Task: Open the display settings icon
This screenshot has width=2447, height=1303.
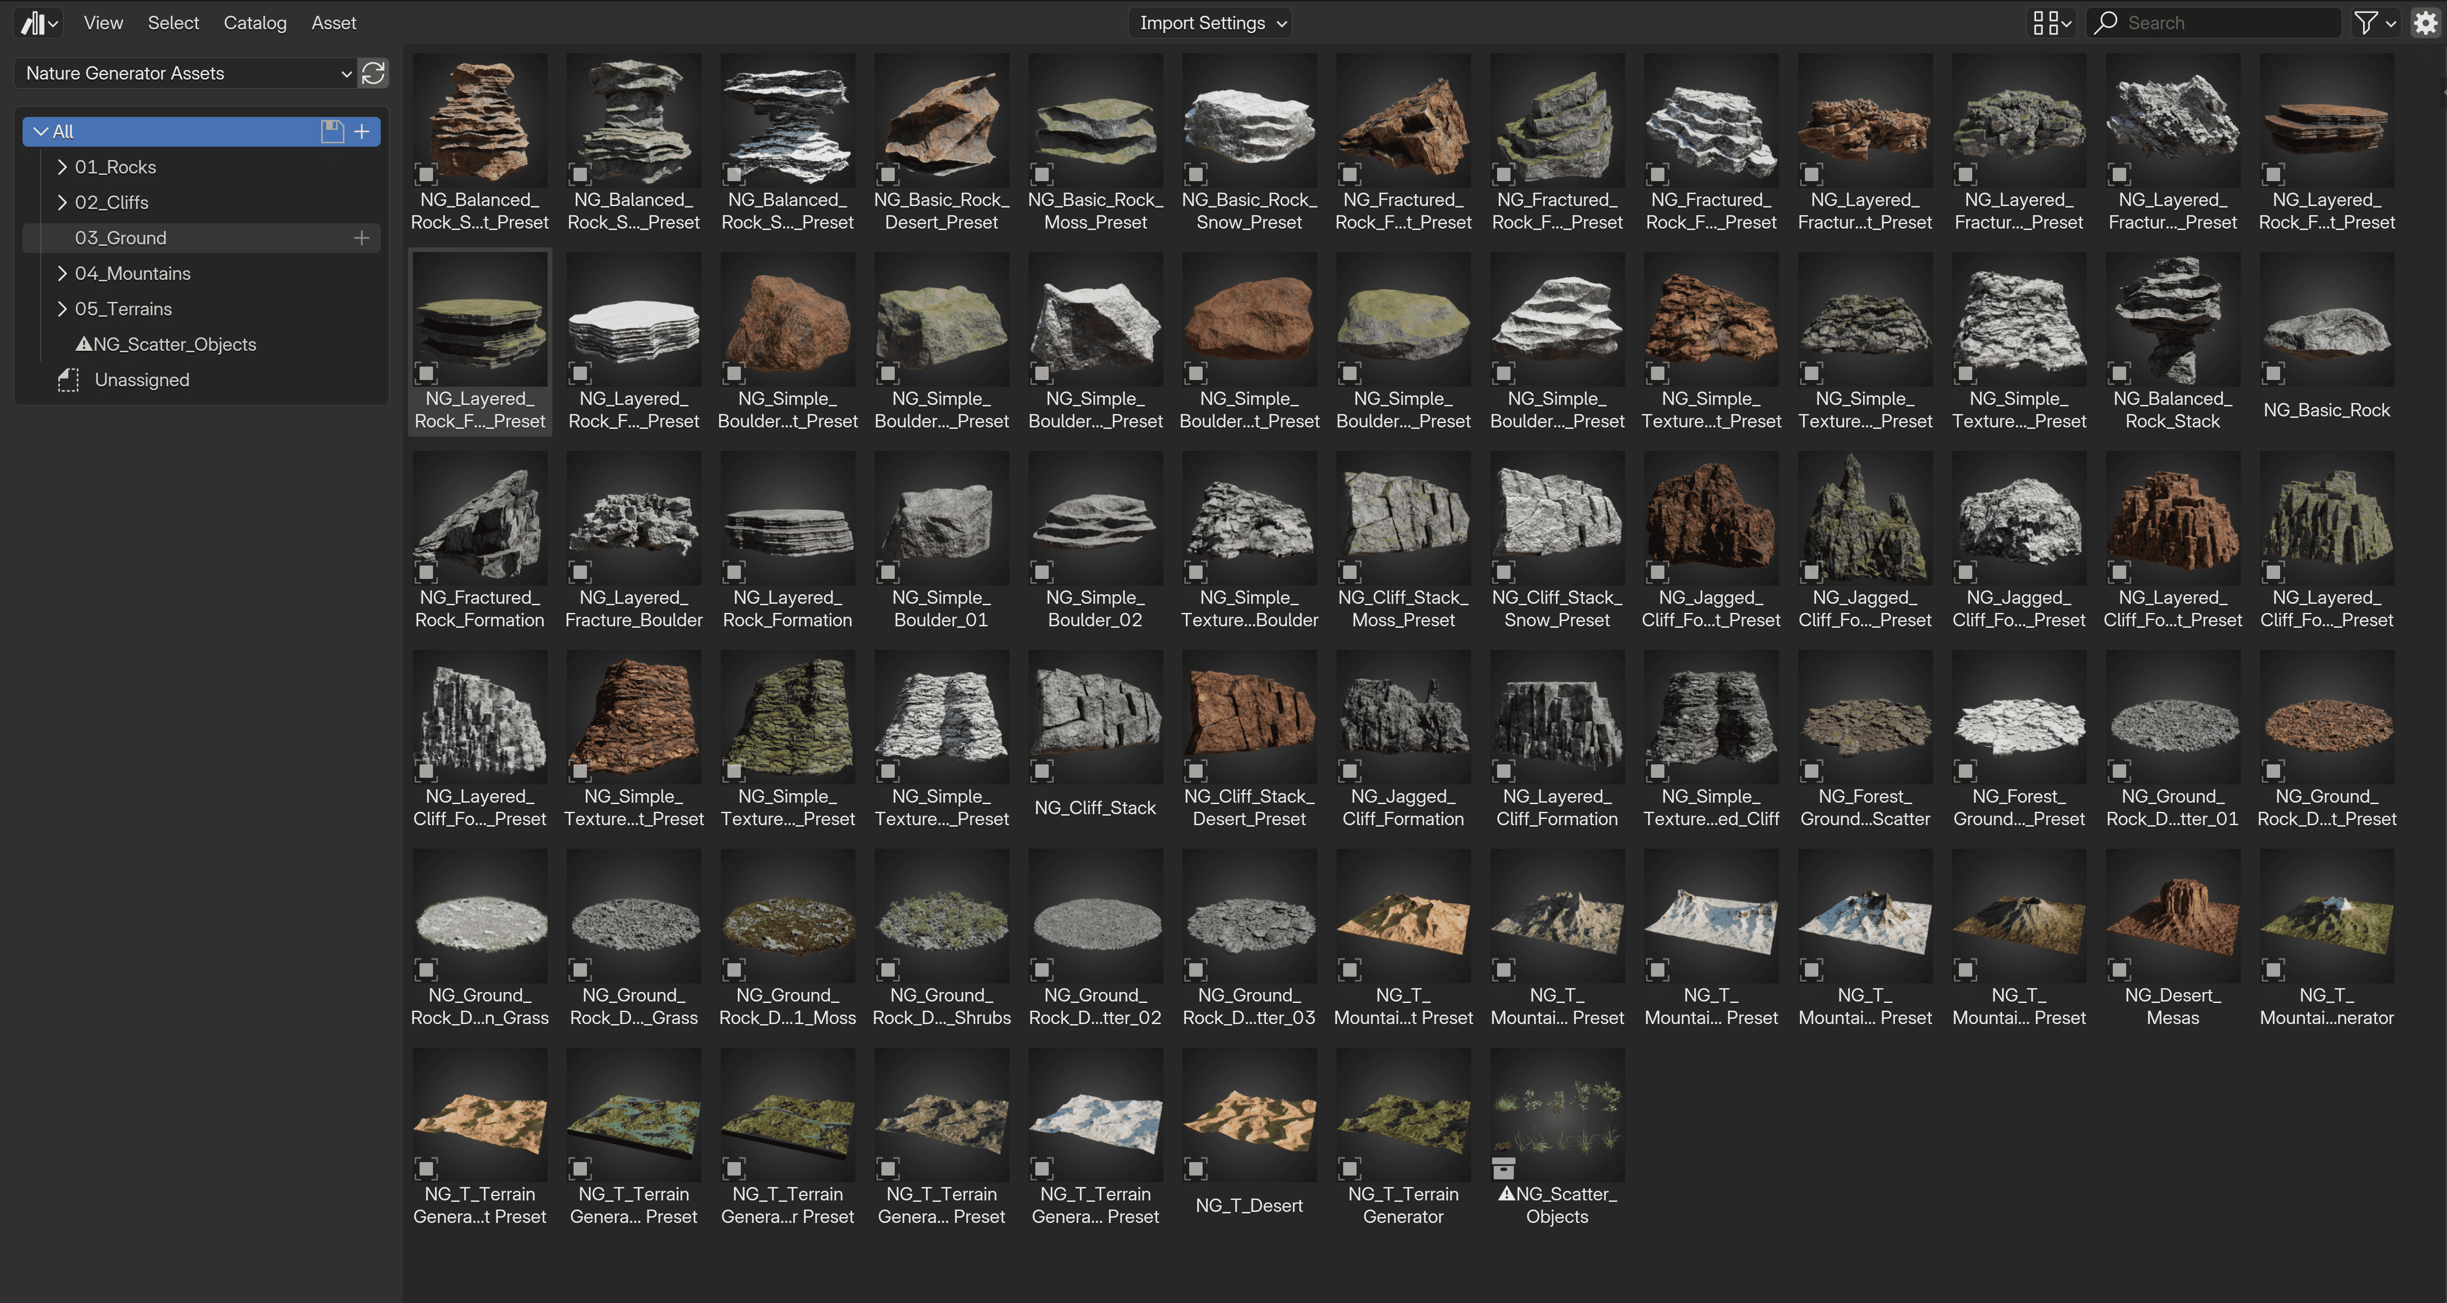Action: [2051, 22]
